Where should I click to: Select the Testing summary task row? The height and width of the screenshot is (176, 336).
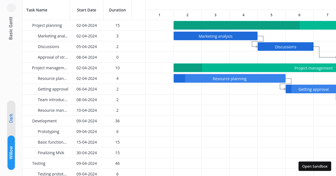coord(39,163)
